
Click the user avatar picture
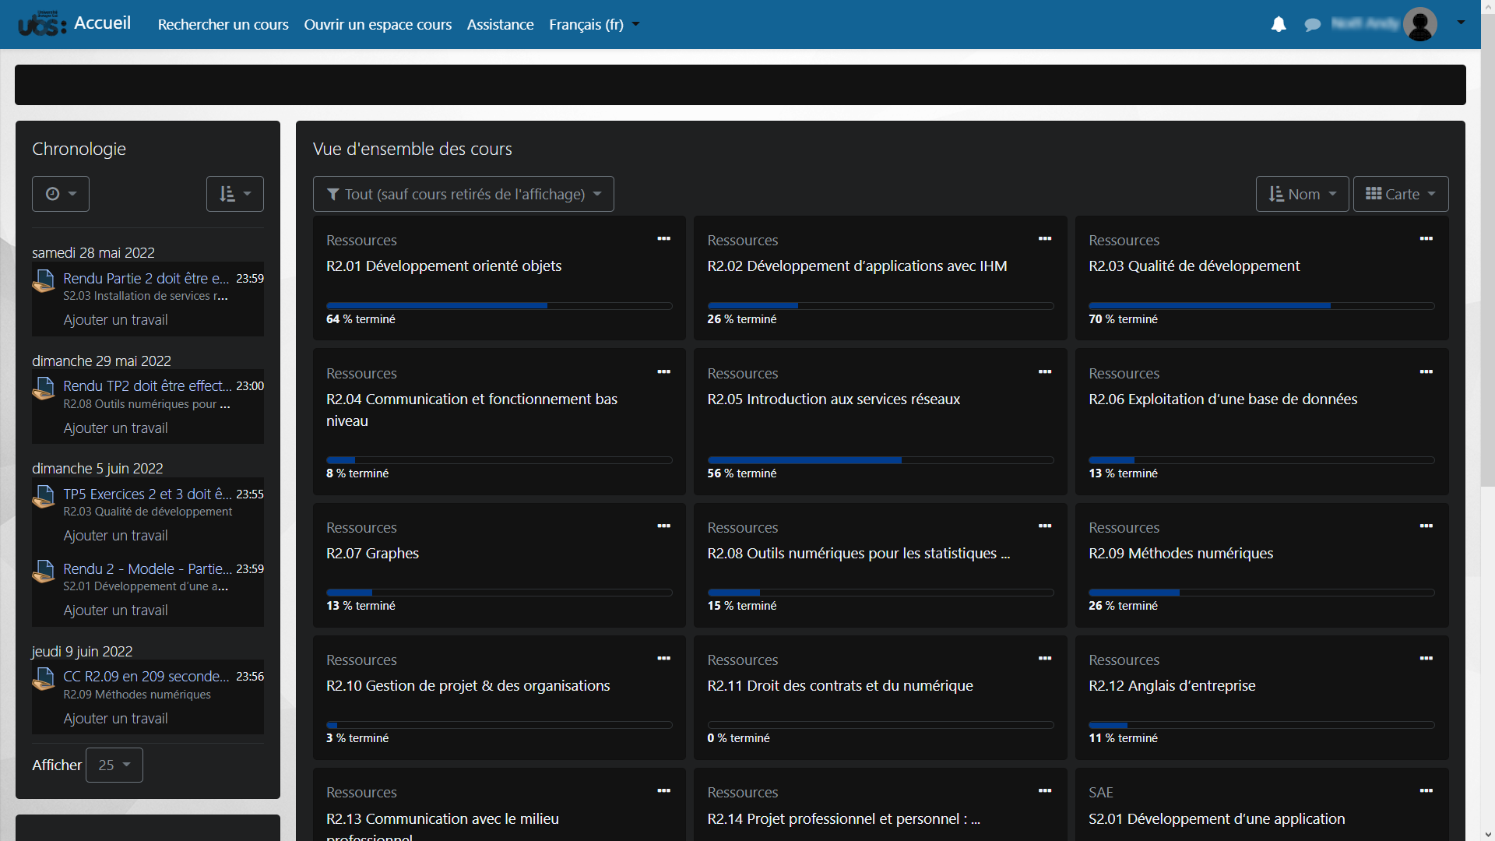1419,24
